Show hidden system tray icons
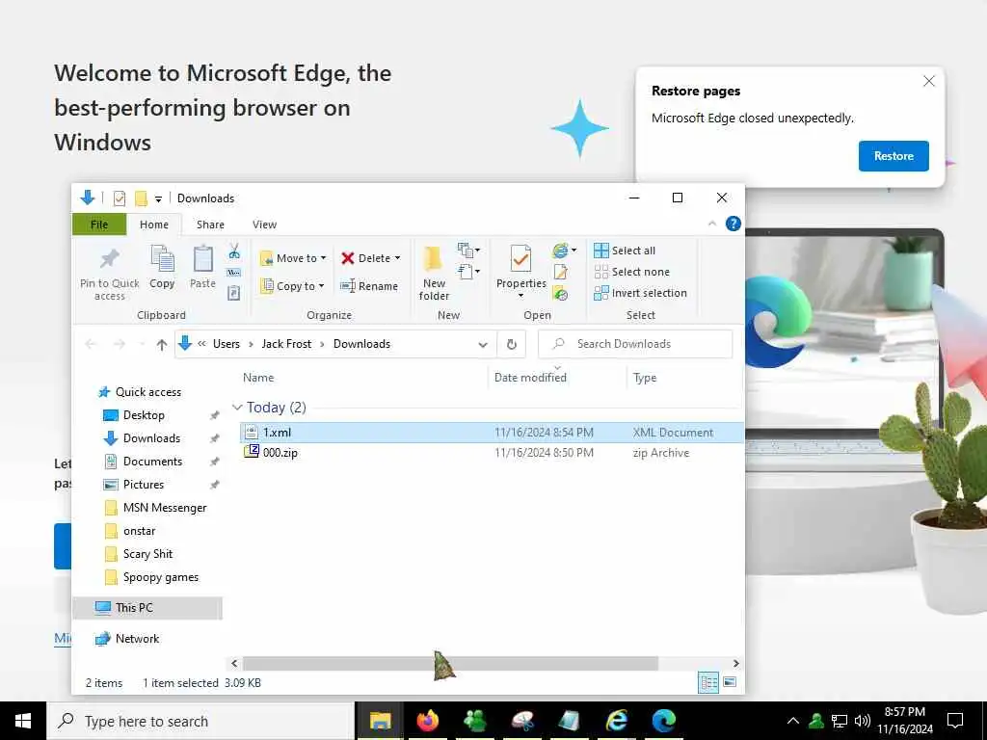The image size is (987, 740). pos(793,721)
